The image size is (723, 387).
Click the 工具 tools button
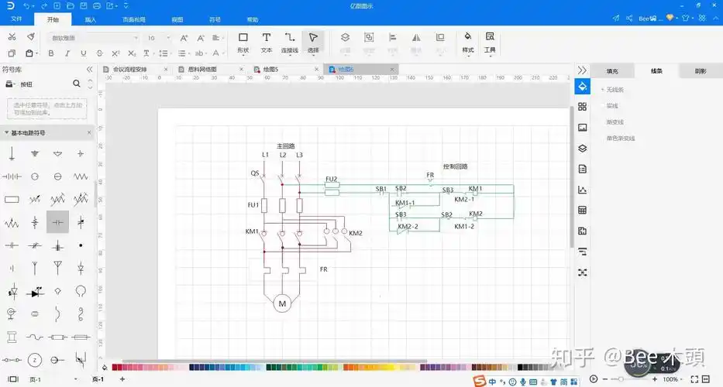[x=490, y=41]
